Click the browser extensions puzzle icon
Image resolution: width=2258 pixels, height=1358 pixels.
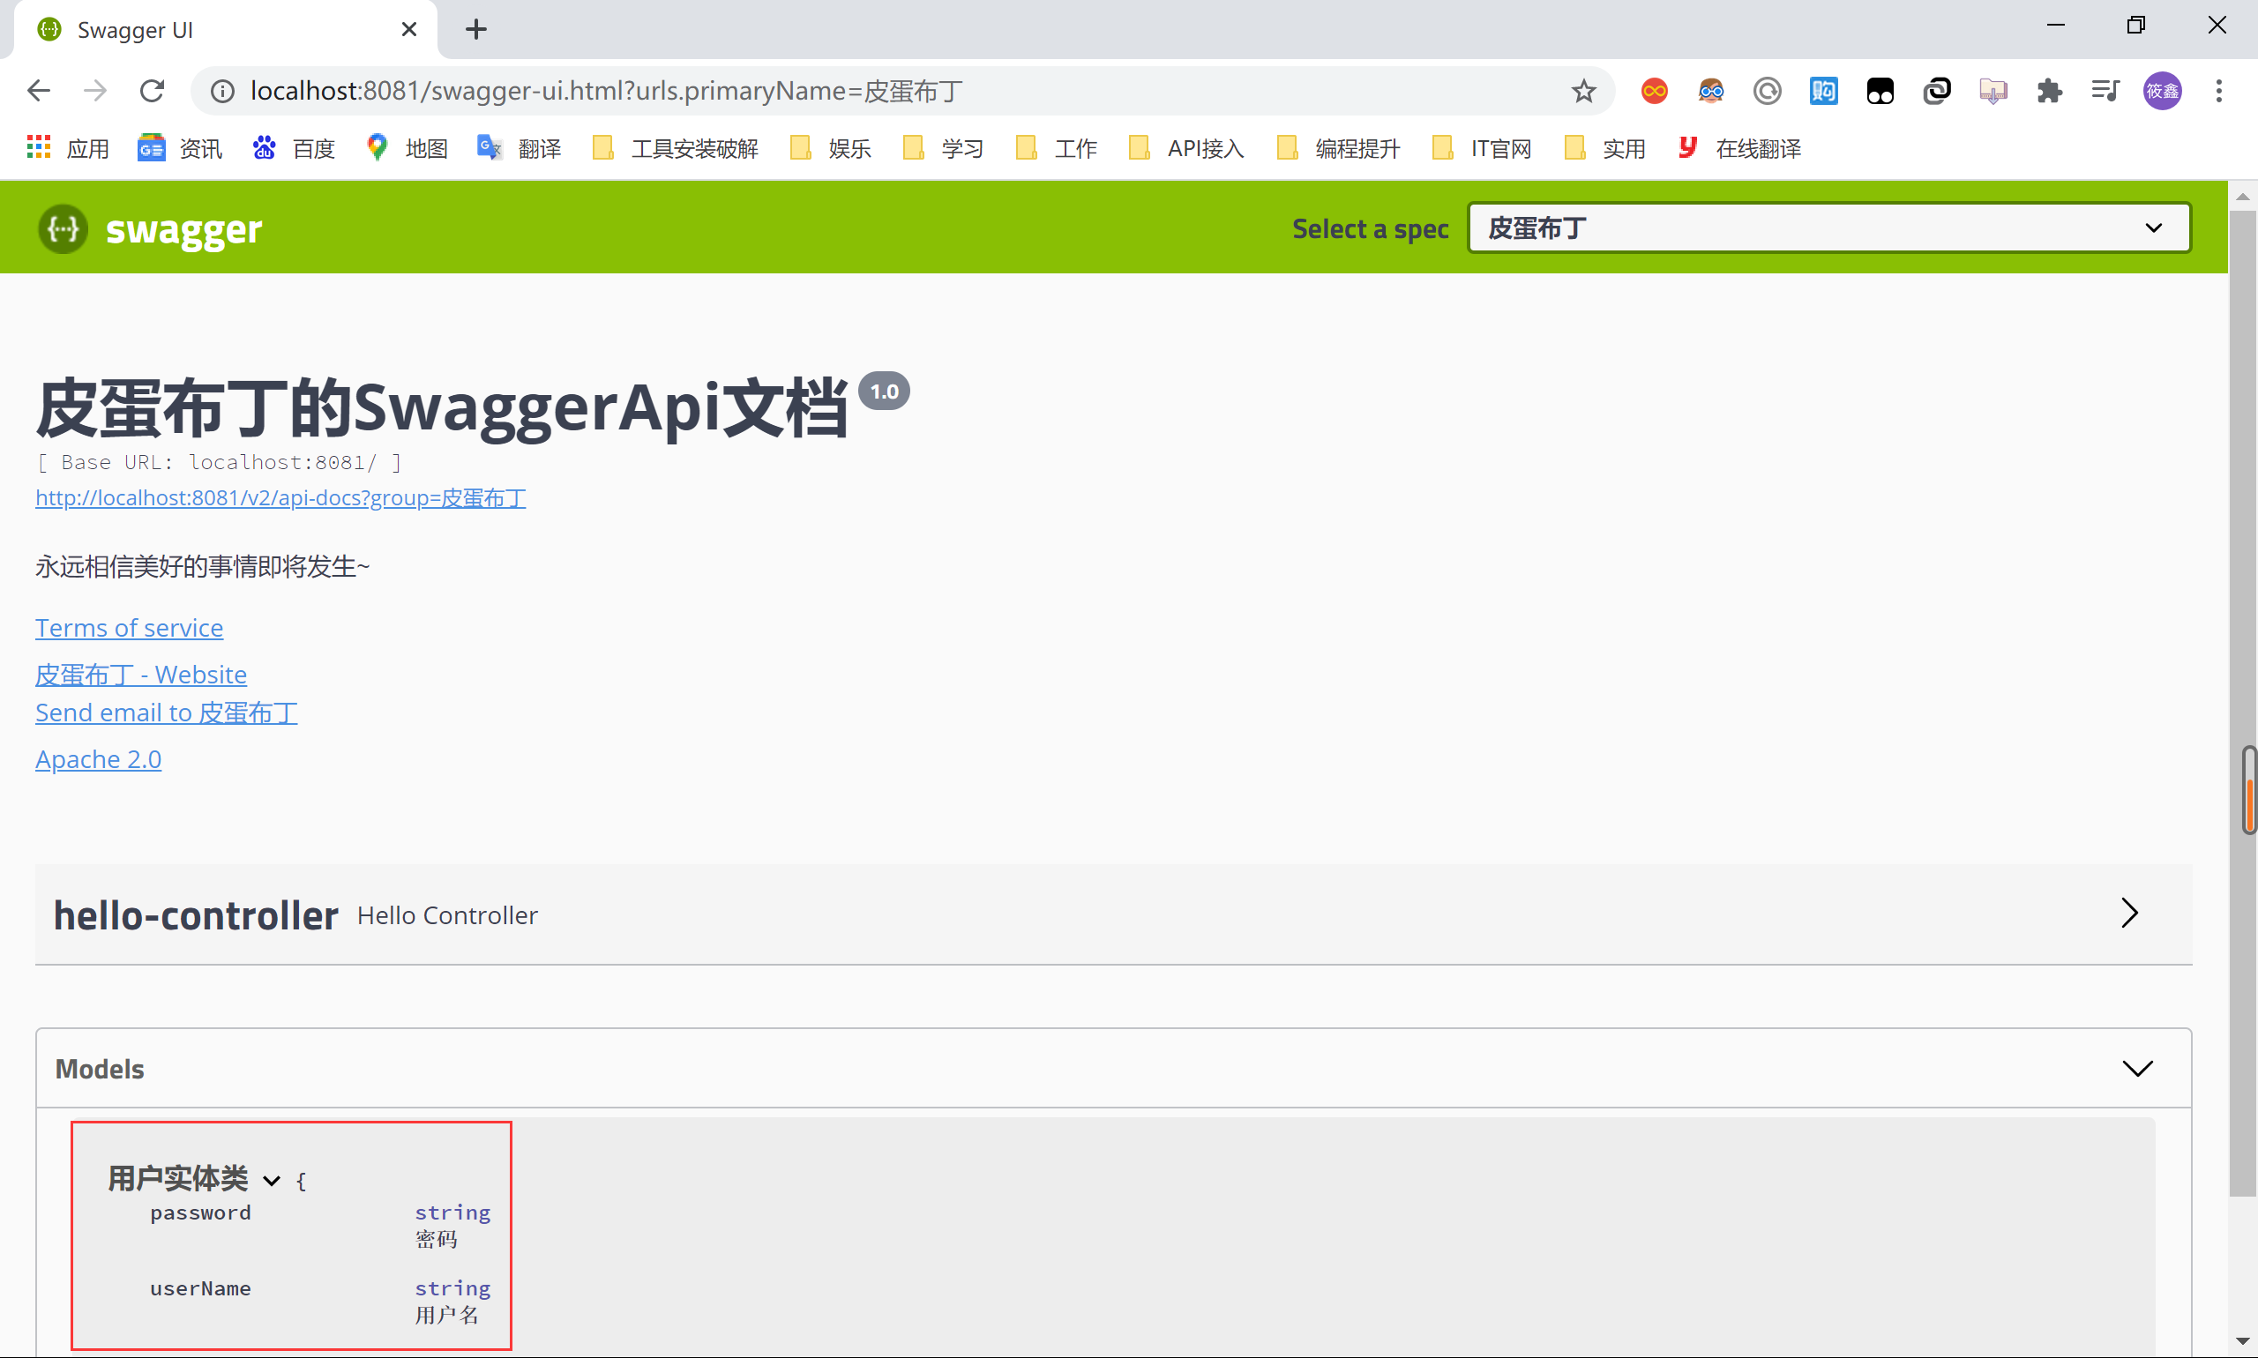[x=2048, y=90]
